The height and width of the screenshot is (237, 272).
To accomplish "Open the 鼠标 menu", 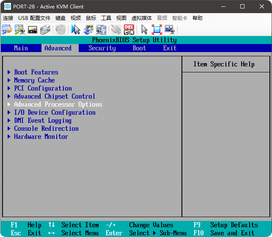I will coord(91,18).
